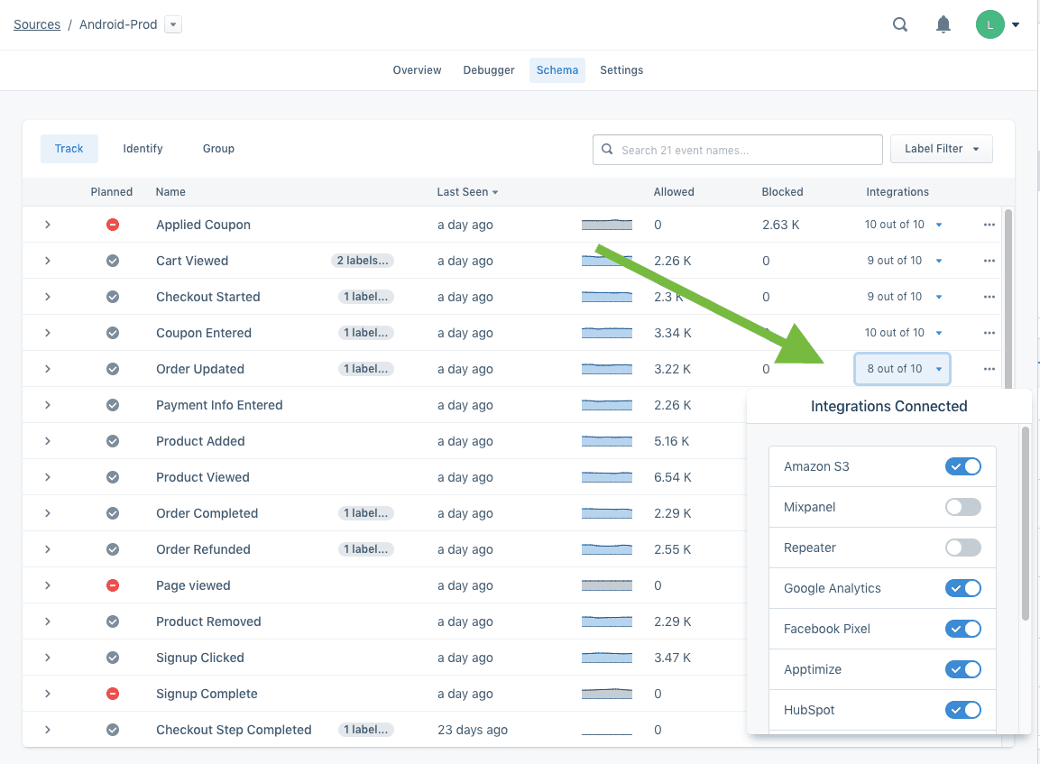
Task: Click the blocked status icon for Applied Coupon
Action: pos(112,225)
